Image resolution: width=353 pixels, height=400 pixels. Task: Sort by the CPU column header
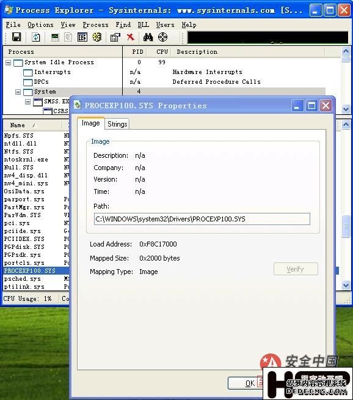(x=159, y=52)
